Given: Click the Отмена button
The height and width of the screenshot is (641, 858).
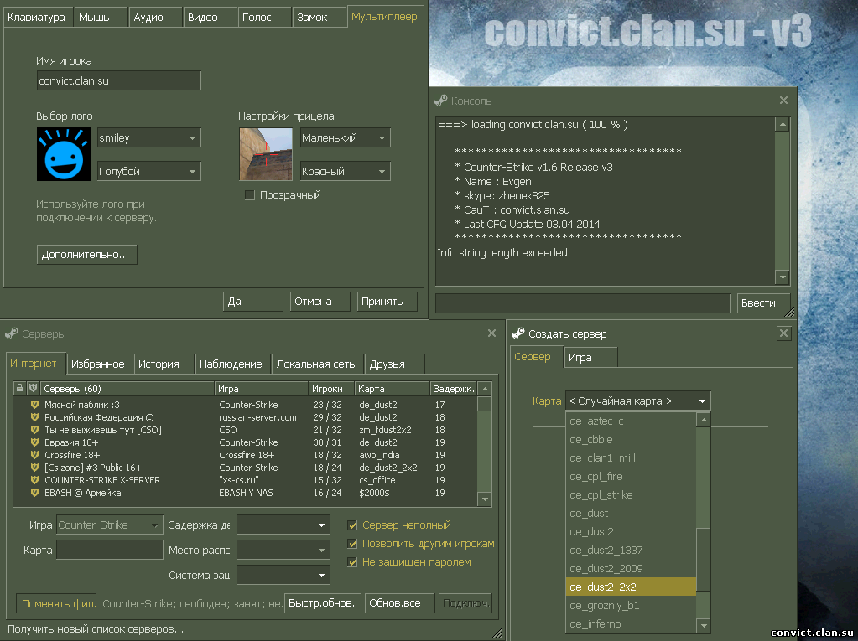Looking at the screenshot, I should (x=320, y=301).
